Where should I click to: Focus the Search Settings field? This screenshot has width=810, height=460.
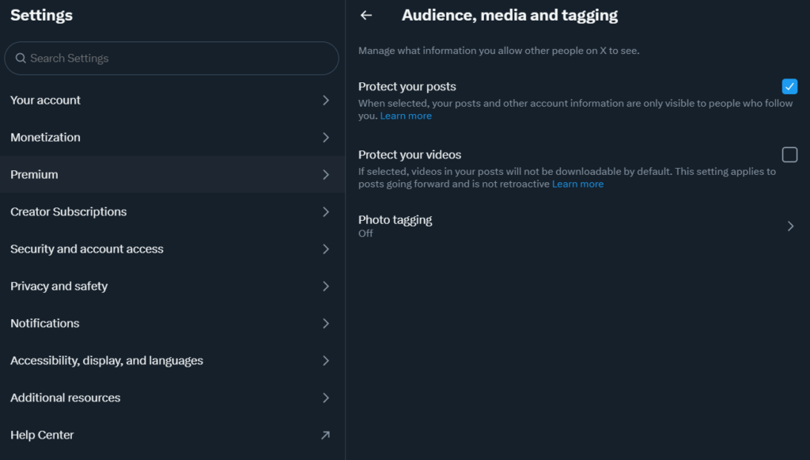click(172, 59)
